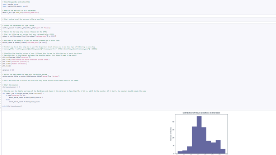This screenshot has width=276, height=155.
Task: Click the 'See which bar is the highest' comment
Action: click(x=39, y=55)
